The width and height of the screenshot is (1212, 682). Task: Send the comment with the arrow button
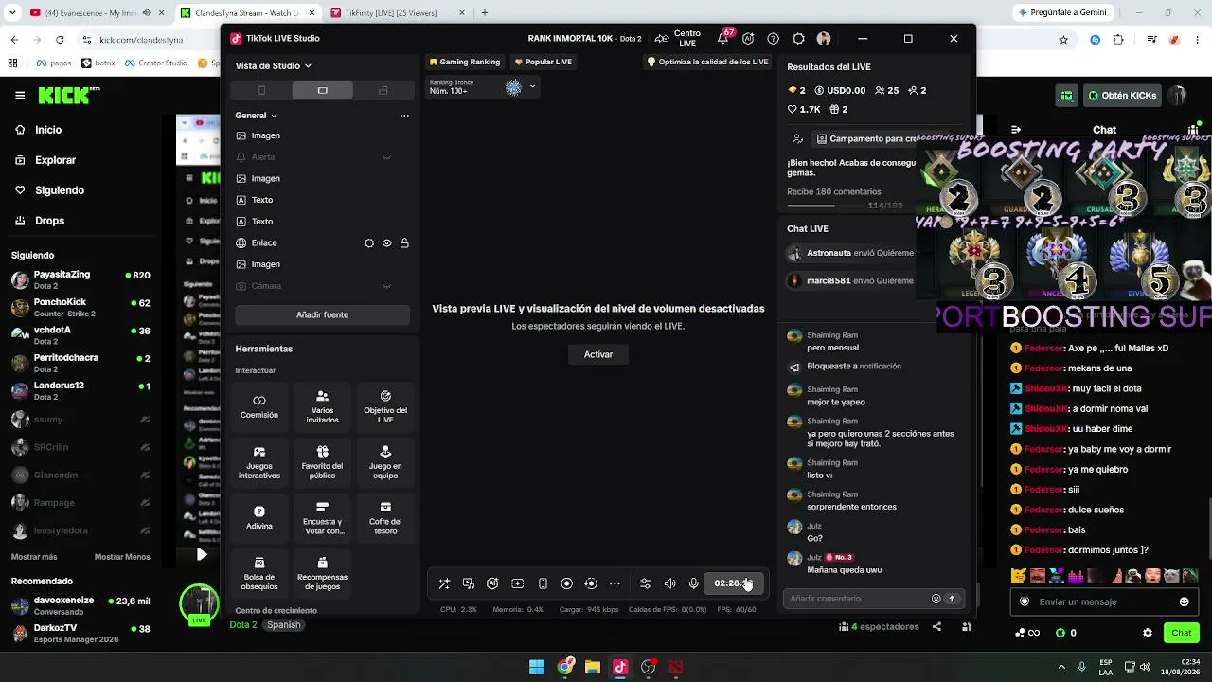(952, 599)
